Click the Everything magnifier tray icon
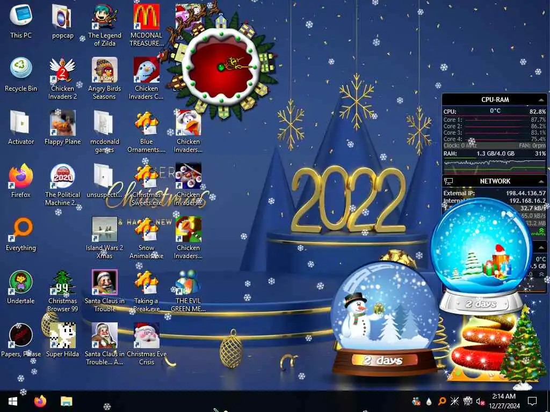The height and width of the screenshot is (412, 550). (442, 401)
